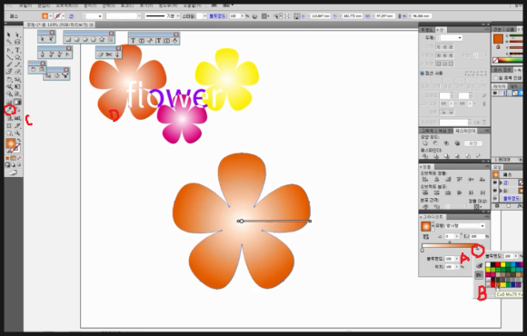Viewport: 527px width, 336px height.
Task: Choose Ellipse tool in floating shape panel
Action: (x=85, y=40)
